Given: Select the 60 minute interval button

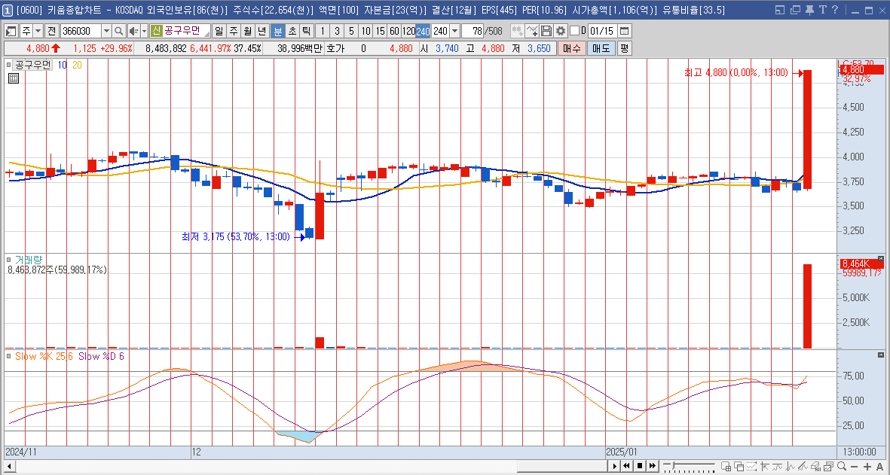Looking at the screenshot, I should [394, 31].
